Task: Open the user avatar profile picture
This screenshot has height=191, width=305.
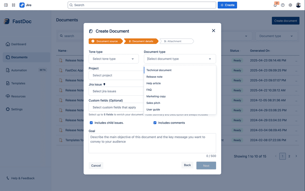Action: pyautogui.click(x=299, y=5)
